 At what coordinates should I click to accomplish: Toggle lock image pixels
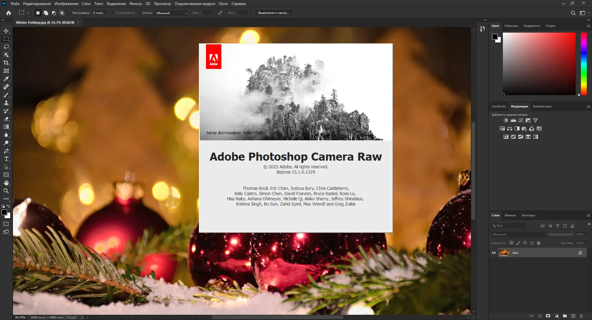click(518, 243)
